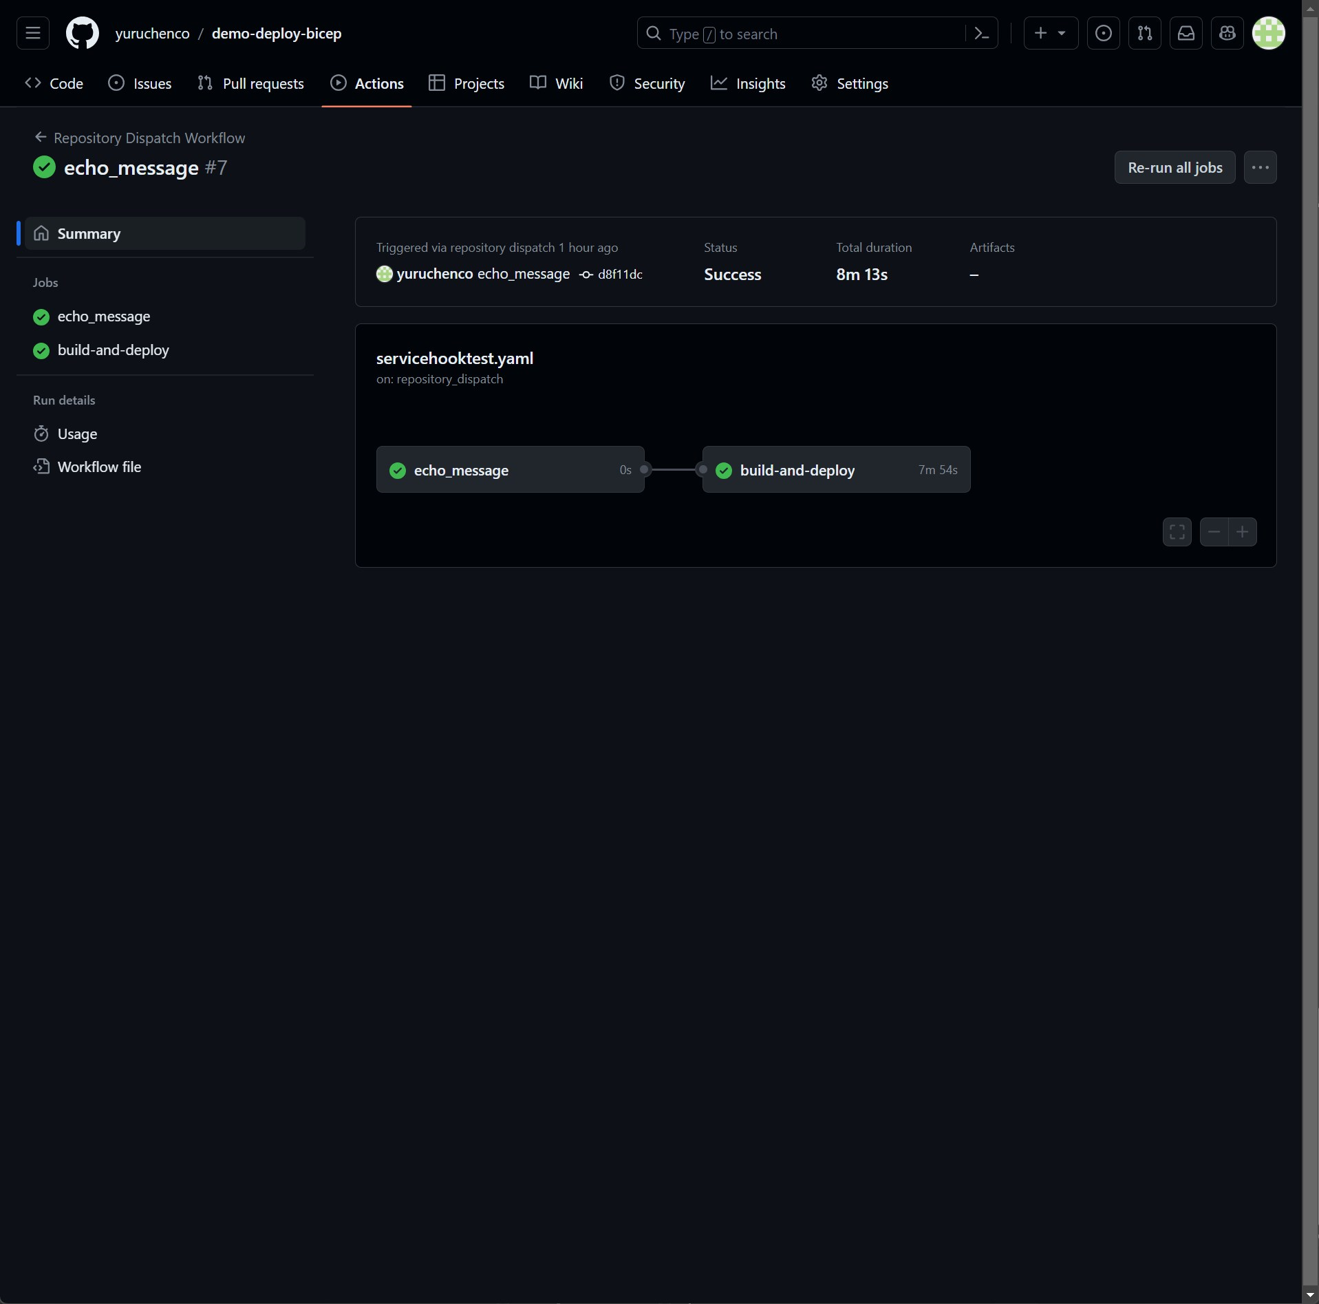This screenshot has height=1304, width=1319.
Task: Click yuruchenco username in run summary
Action: (435, 274)
